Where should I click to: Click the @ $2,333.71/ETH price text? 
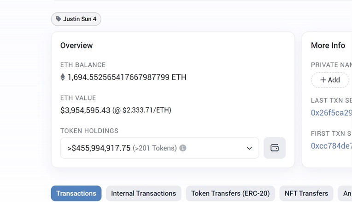click(142, 110)
